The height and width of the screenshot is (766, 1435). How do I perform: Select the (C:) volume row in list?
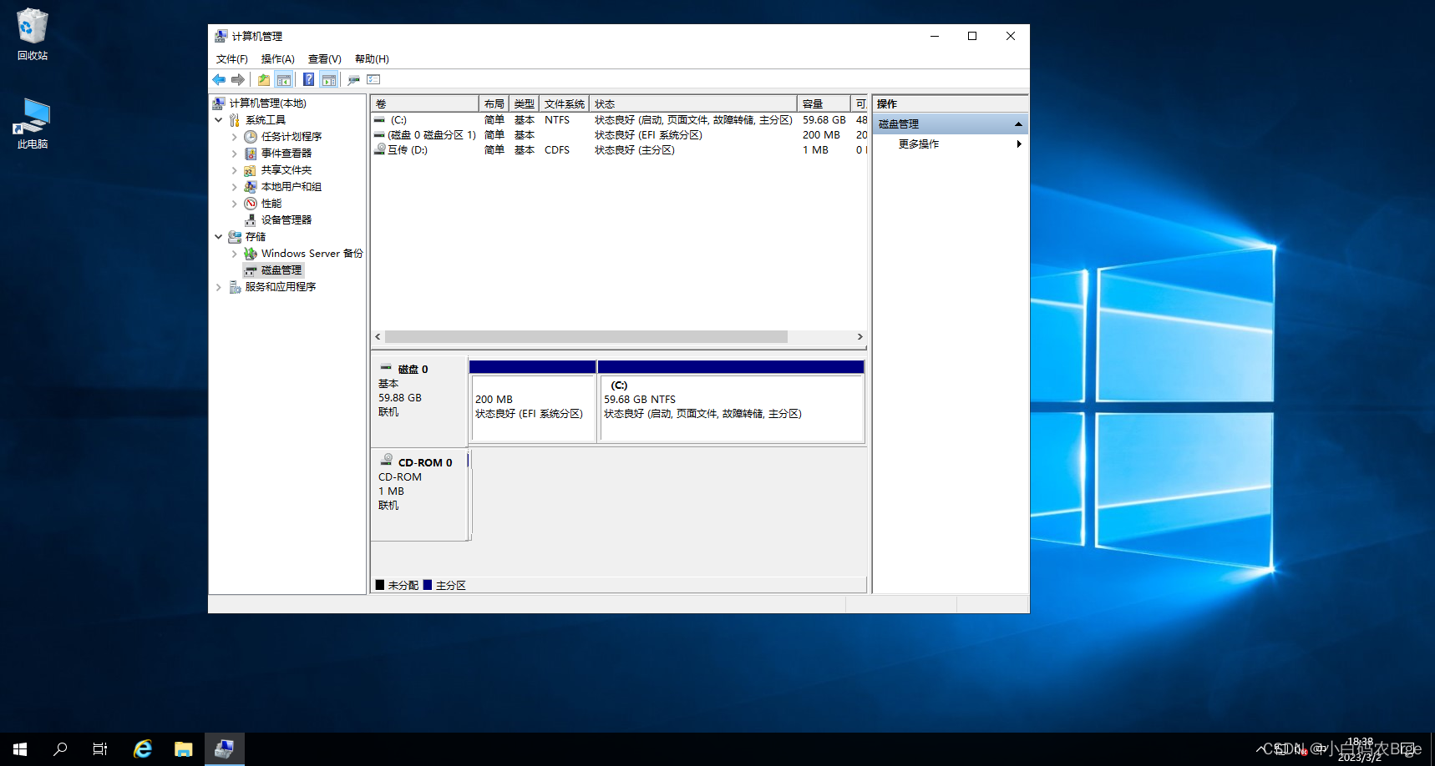tap(620, 120)
